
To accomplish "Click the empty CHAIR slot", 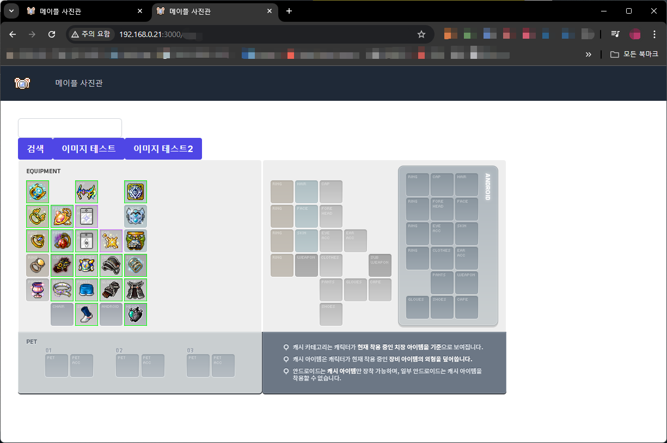I will (x=62, y=314).
